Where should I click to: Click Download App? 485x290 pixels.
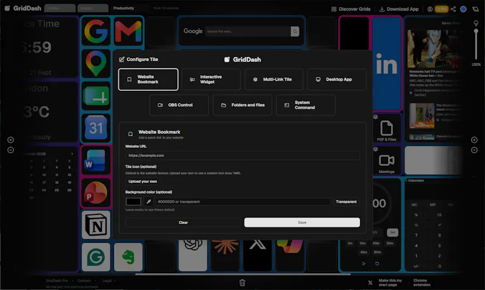click(399, 9)
